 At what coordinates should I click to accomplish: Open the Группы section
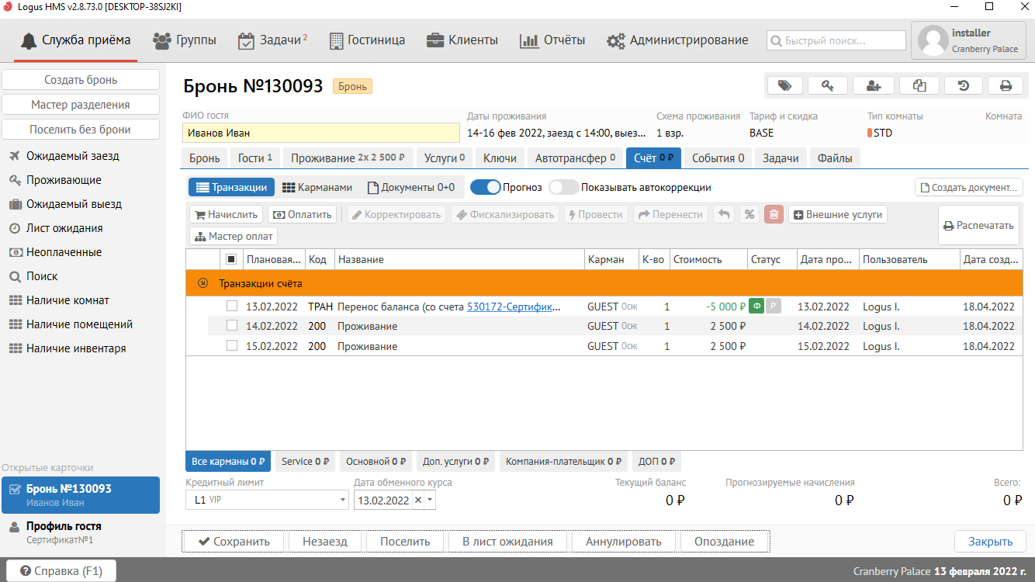click(185, 40)
